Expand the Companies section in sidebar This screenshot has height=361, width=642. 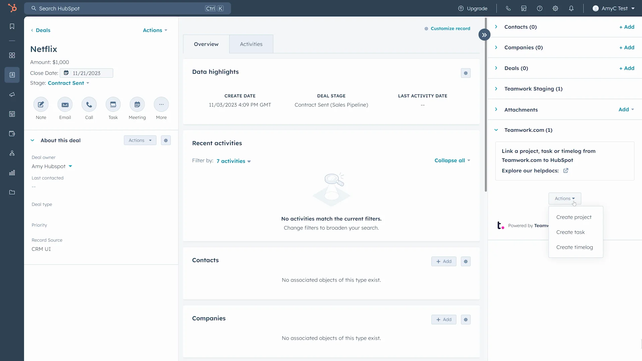click(496, 47)
